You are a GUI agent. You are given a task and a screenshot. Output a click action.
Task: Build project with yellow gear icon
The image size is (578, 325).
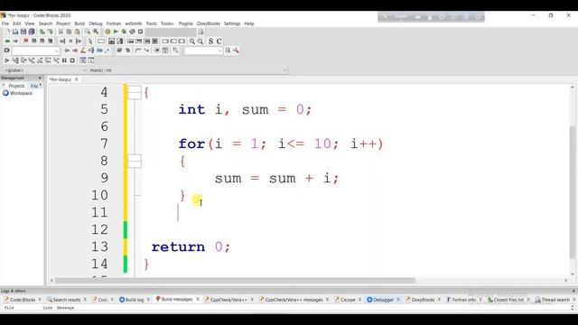(107, 32)
